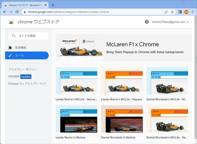
Task: Select the テーマ category in sidebar
Action: [27, 56]
